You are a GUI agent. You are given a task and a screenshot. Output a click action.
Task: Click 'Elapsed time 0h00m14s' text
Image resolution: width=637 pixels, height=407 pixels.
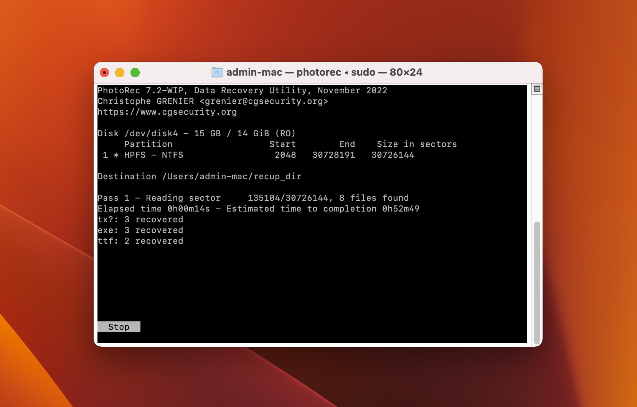tap(154, 209)
